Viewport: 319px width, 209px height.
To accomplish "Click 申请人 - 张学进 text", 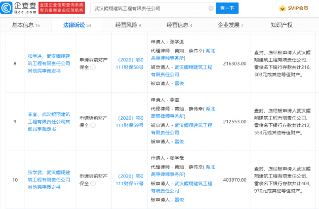I will click(167, 42).
